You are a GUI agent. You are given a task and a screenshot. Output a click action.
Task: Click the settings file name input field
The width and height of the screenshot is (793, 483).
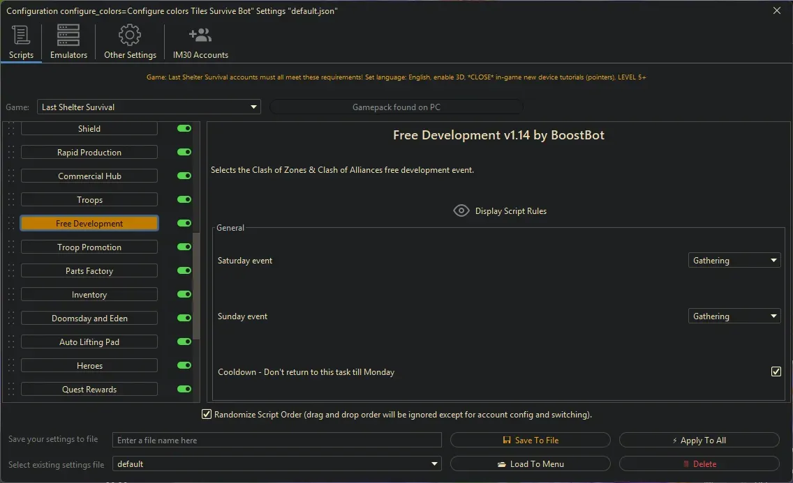click(x=276, y=440)
